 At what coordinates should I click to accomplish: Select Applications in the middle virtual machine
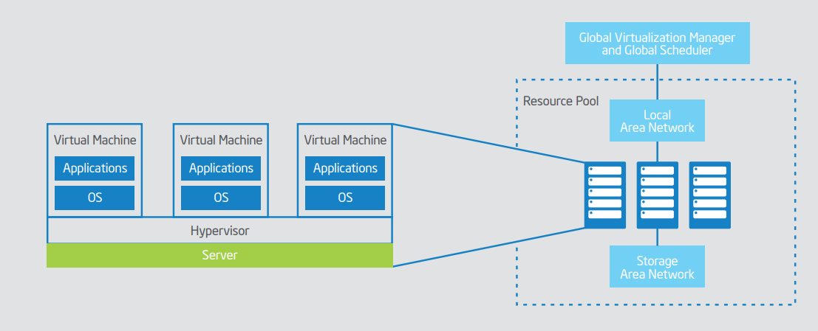pyautogui.click(x=221, y=168)
